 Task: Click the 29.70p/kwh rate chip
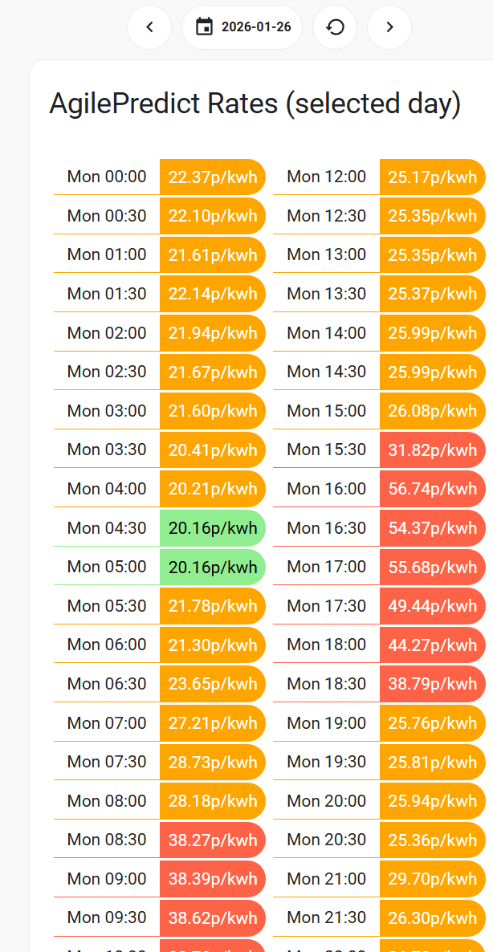click(432, 878)
